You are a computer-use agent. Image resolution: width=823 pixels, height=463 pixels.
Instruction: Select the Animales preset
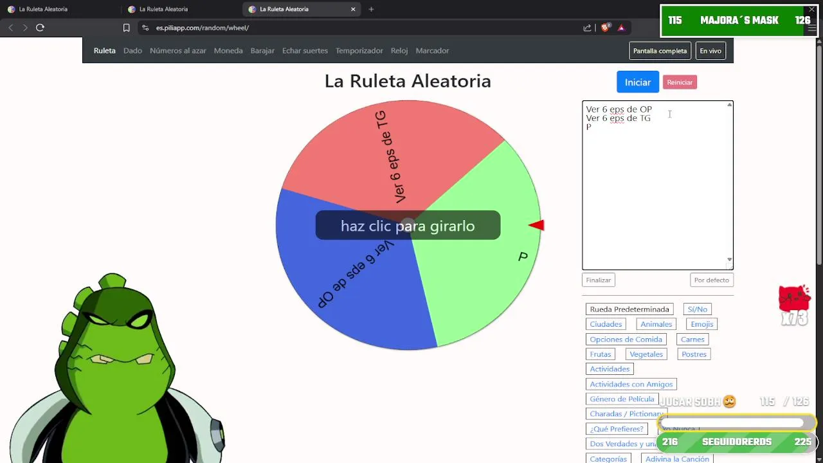coord(656,324)
